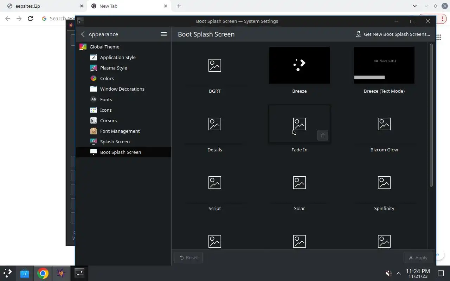Viewport: 450px width, 281px height.
Task: Select the Fade In splash thumbnail
Action: (300, 124)
